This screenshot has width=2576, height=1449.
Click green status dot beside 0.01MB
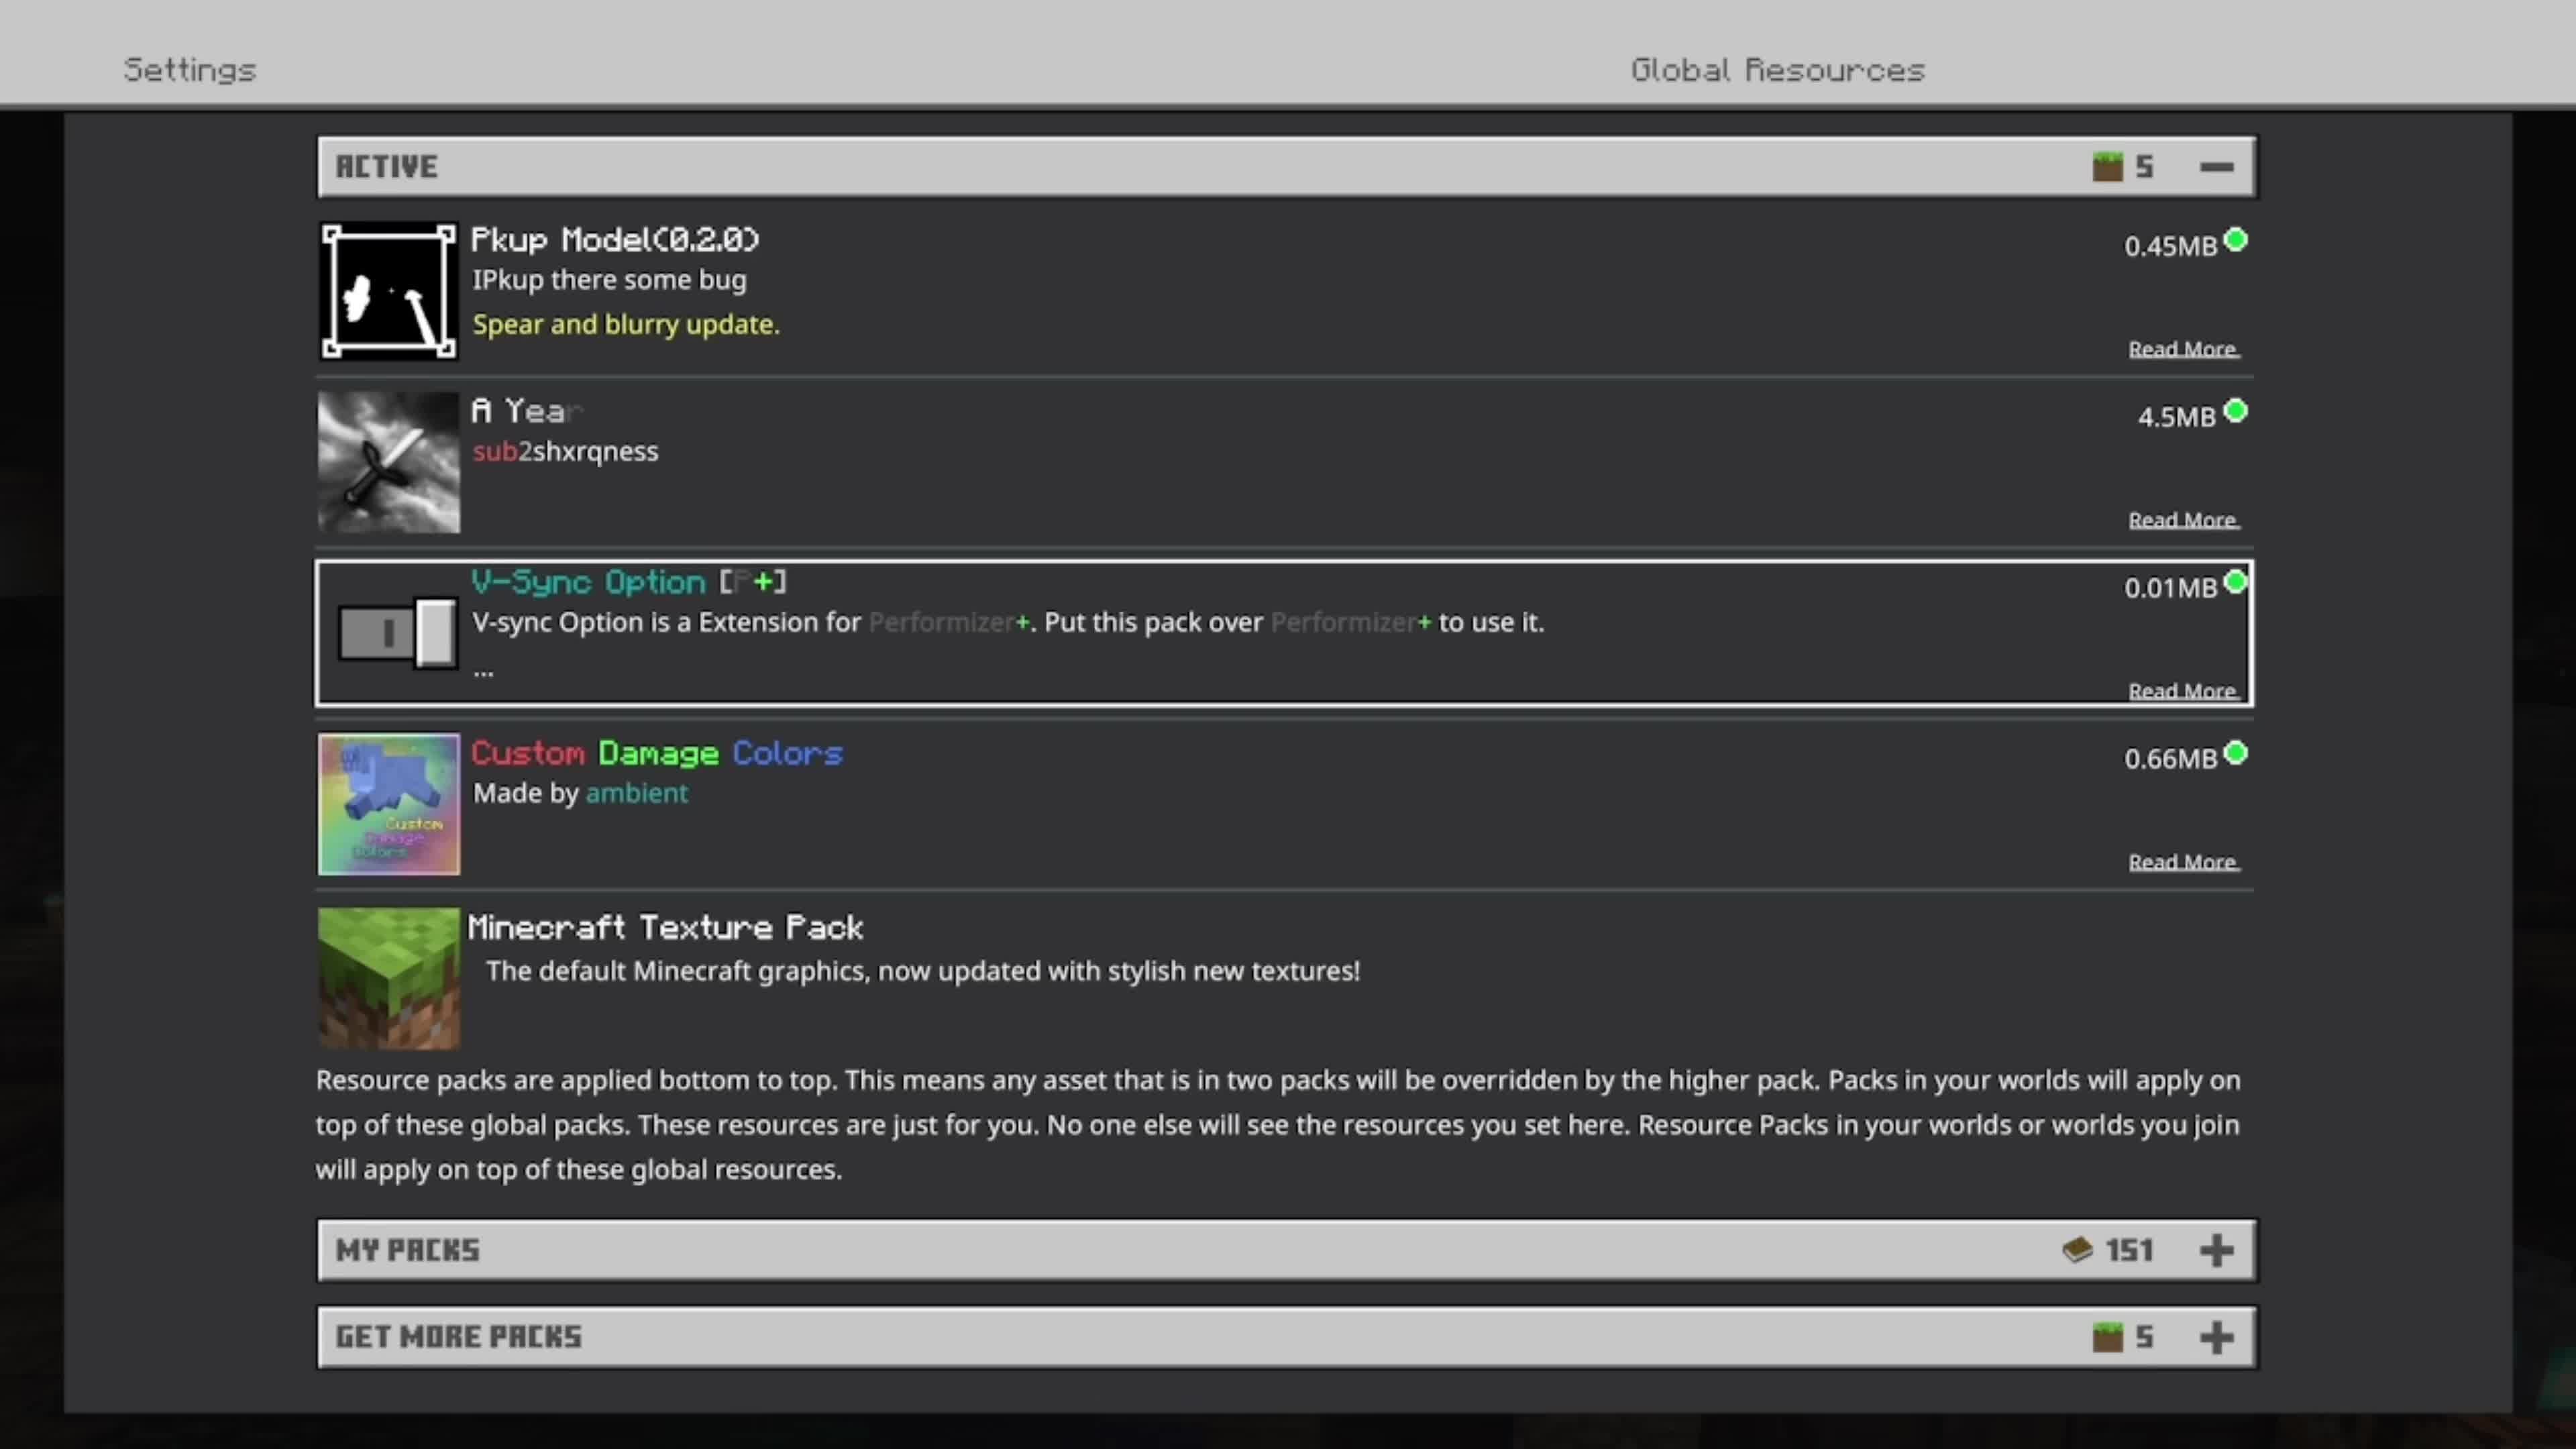[2236, 582]
